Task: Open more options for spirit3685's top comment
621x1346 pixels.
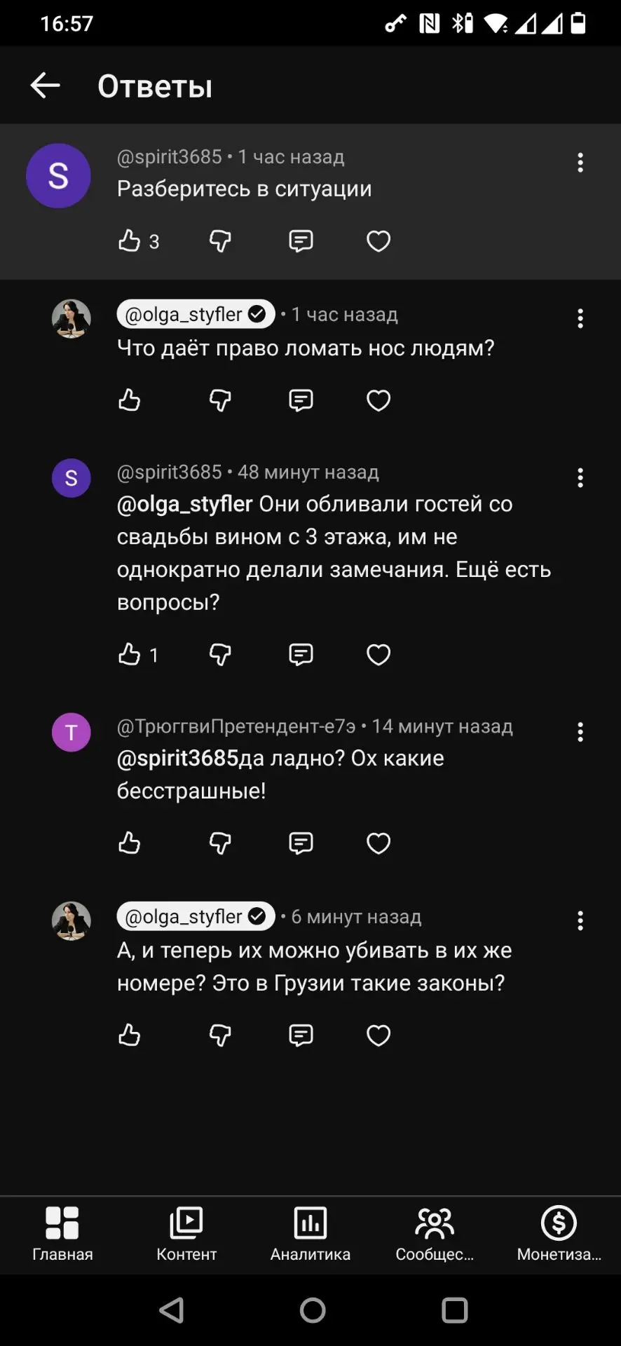Action: 580,163
